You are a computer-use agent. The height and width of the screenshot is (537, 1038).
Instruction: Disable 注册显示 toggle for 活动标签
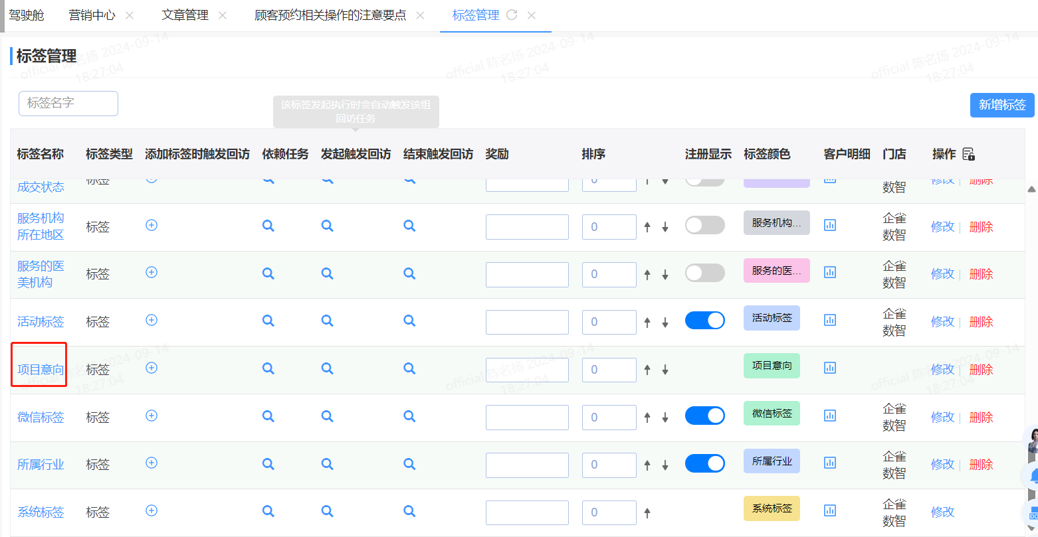[704, 321]
